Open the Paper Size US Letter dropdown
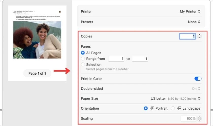The width and height of the screenshot is (213, 126). 175,99
